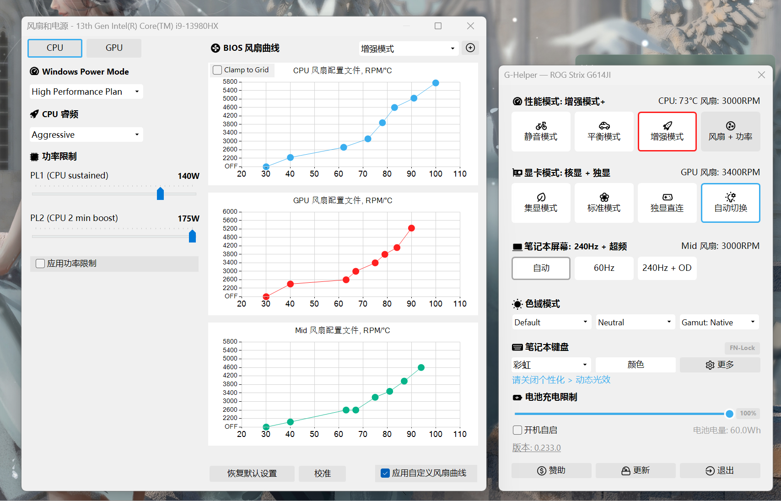Viewport: 781px width, 501px height.
Task: Click 赞助 donate button
Action: point(551,470)
